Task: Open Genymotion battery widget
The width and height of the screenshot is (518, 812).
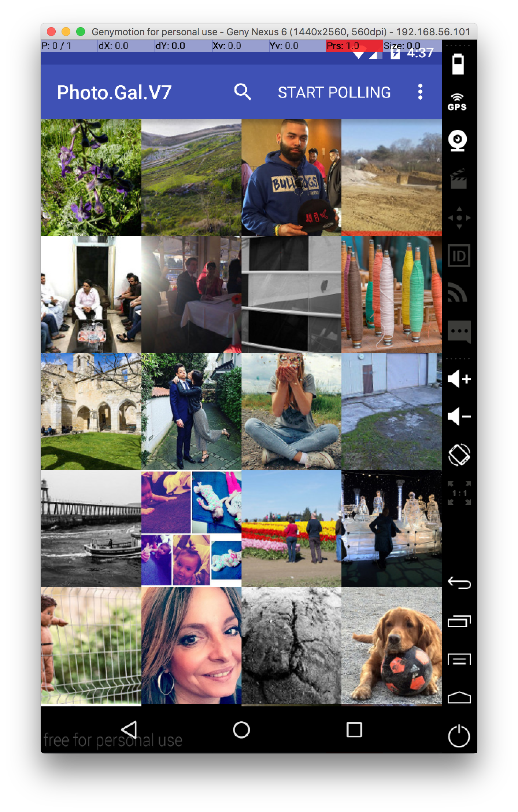Action: 458,64
